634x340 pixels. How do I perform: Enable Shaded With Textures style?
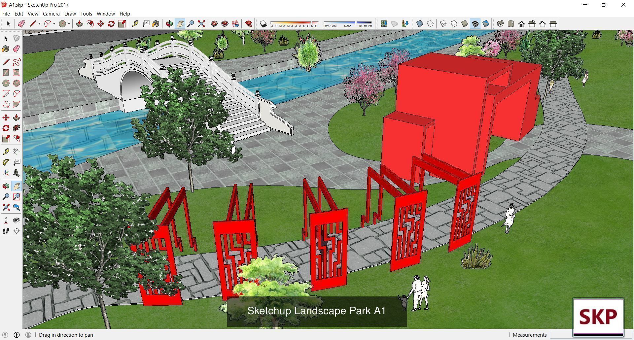pos(475,24)
